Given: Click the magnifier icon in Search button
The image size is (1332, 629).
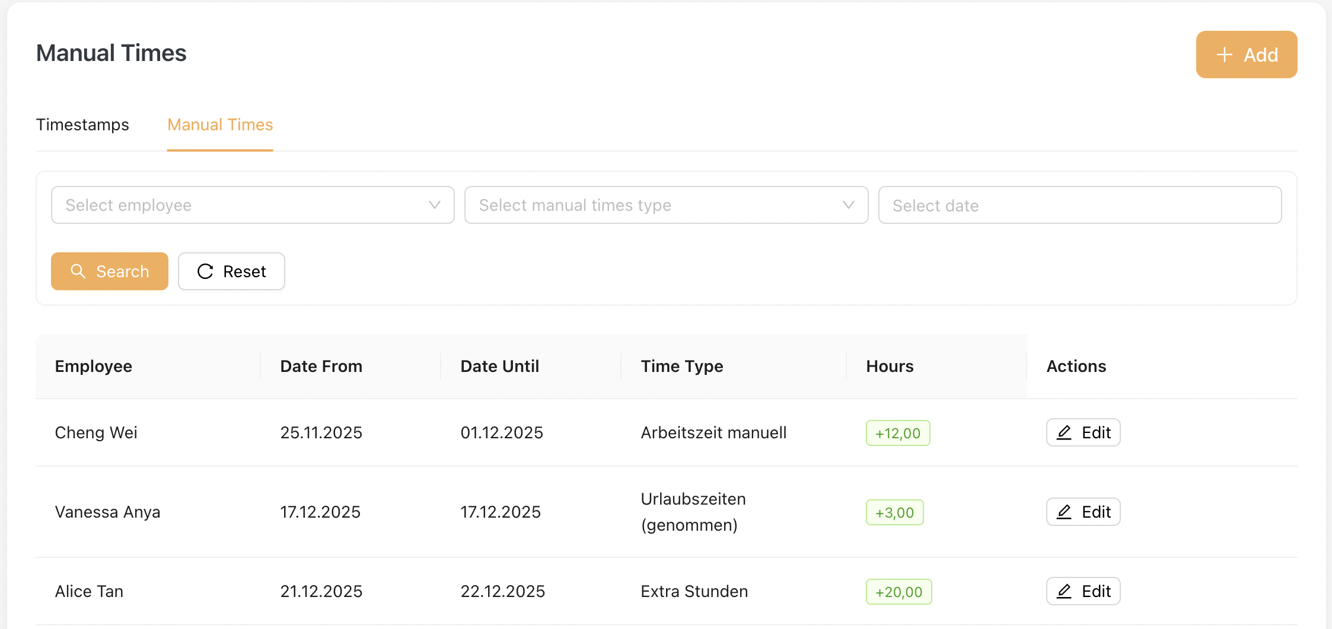Looking at the screenshot, I should tap(78, 271).
